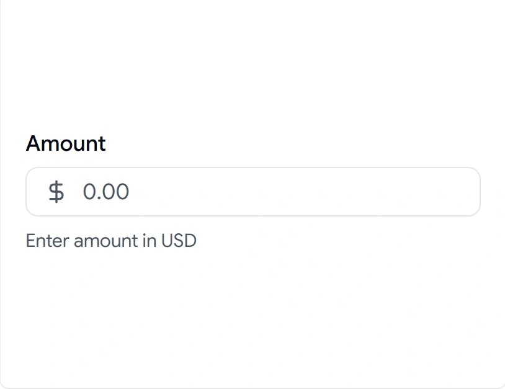Click the word 'Enter' in the helper text
Viewport: 505px width, 389px height.
pyautogui.click(x=47, y=241)
